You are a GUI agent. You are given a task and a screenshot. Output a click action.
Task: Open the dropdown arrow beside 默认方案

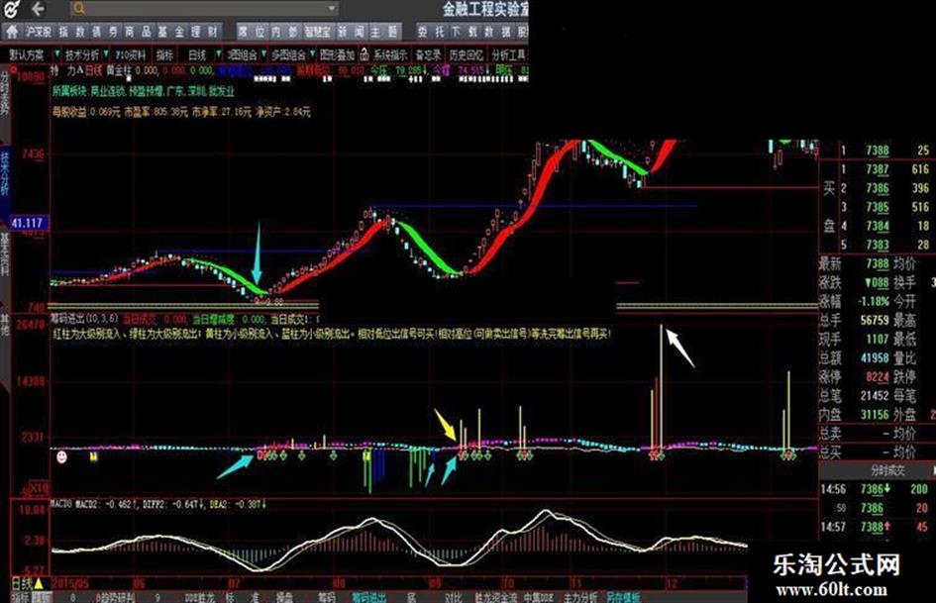pyautogui.click(x=57, y=54)
